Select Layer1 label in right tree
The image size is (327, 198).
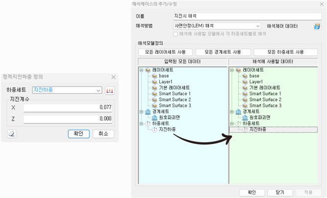point(256,82)
